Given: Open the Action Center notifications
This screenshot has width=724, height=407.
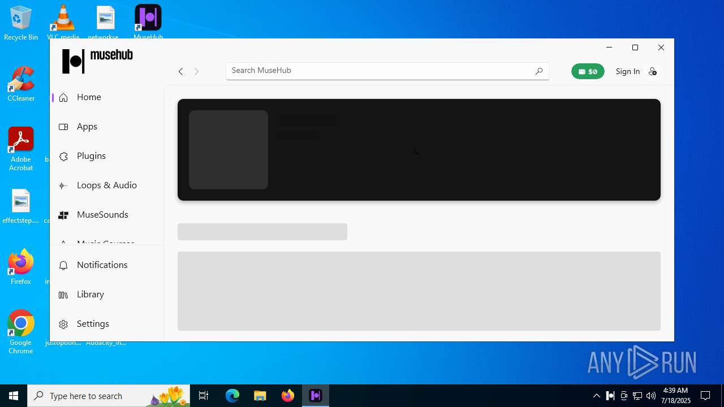Looking at the screenshot, I should [705, 396].
